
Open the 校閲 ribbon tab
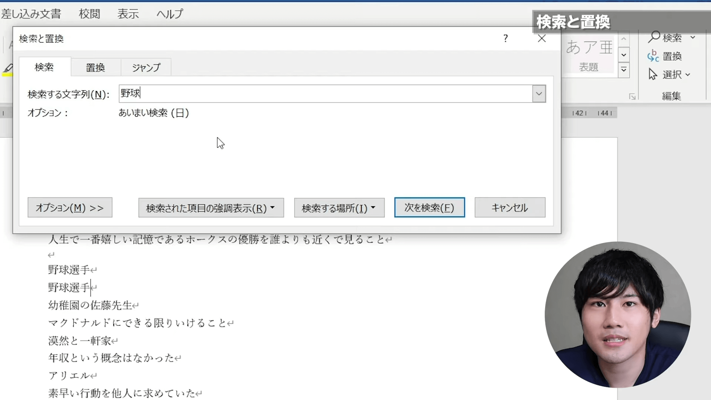click(89, 14)
